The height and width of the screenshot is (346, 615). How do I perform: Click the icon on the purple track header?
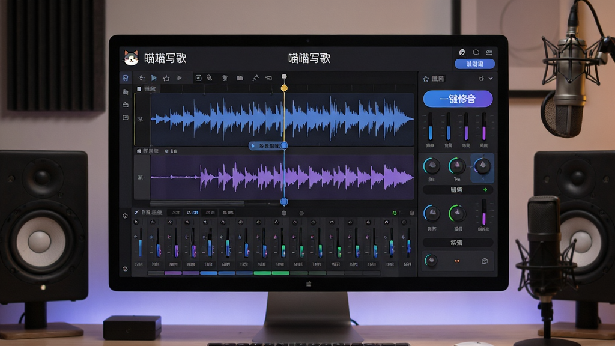click(139, 151)
